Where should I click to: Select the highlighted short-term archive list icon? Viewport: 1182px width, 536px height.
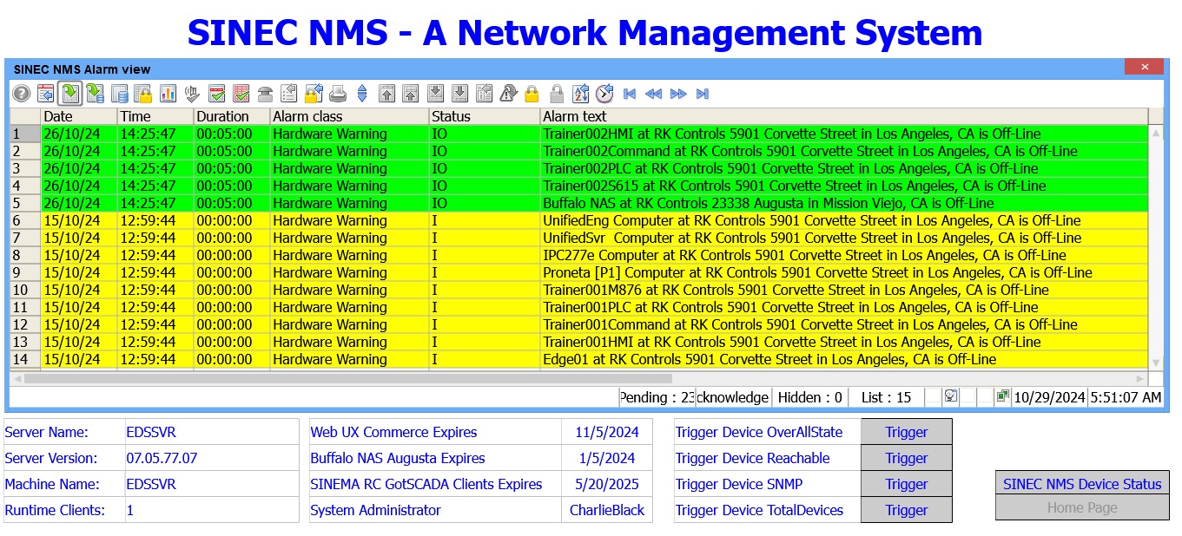point(70,94)
